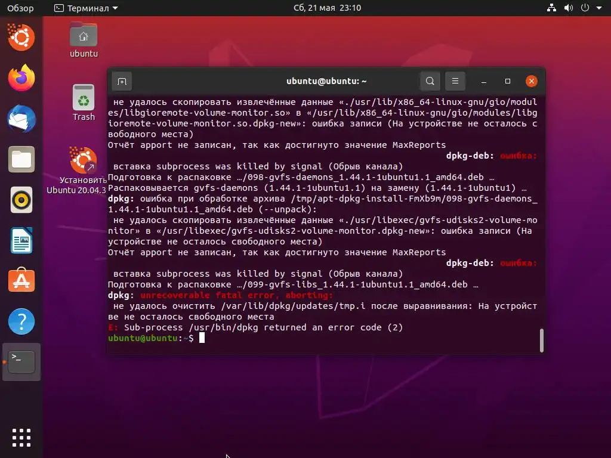This screenshot has height=458, width=611.
Task: Minimize the terminal window
Action: click(x=483, y=81)
